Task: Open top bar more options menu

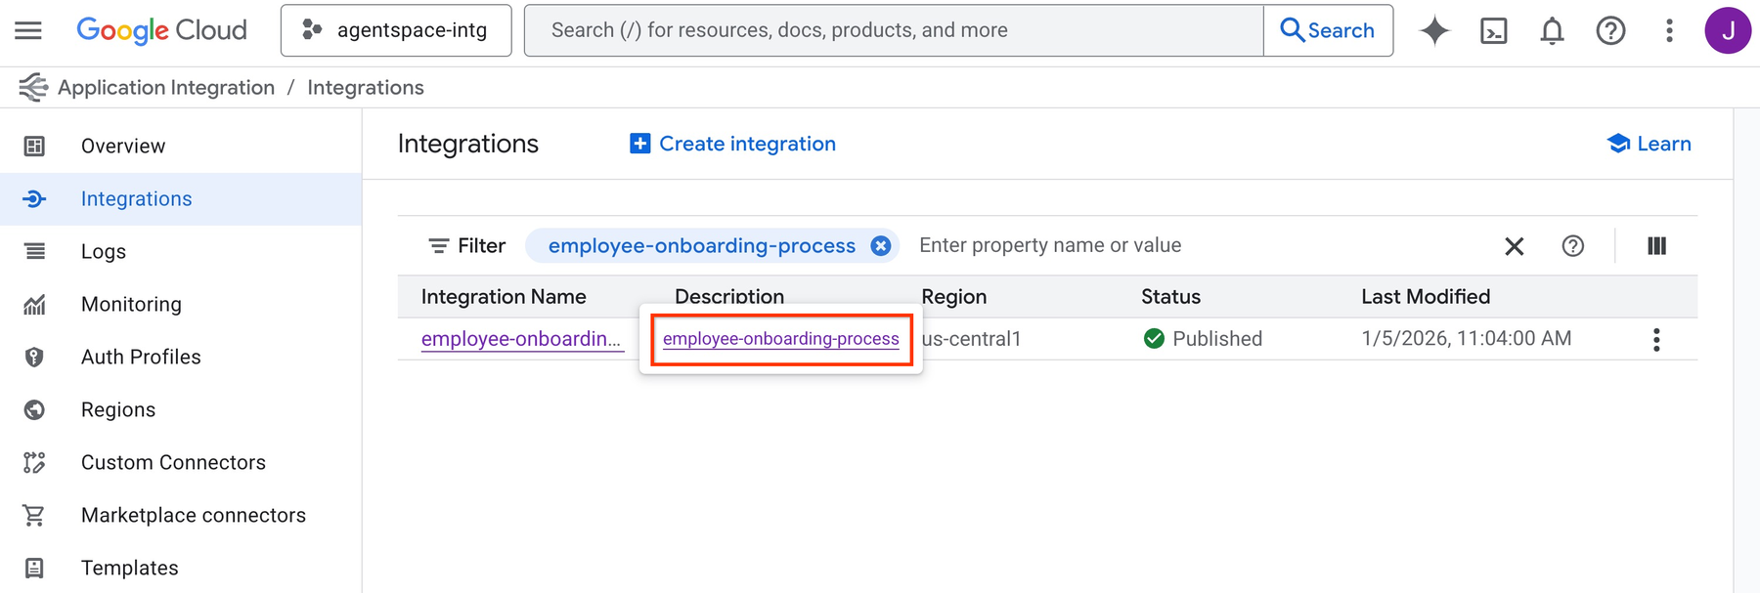Action: coord(1669,30)
